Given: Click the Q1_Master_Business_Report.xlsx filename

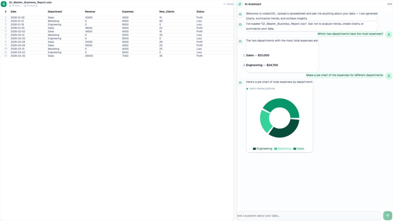Looking at the screenshot, I should pos(30,2).
